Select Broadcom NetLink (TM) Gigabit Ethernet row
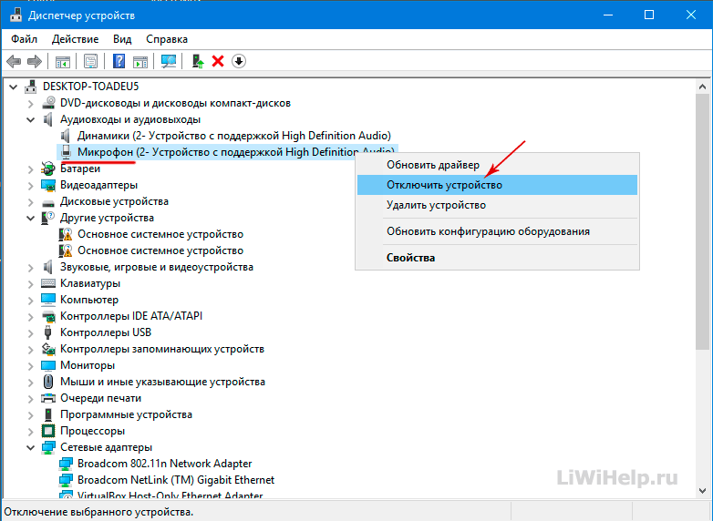Screen dimensions: 713x521 [176, 480]
